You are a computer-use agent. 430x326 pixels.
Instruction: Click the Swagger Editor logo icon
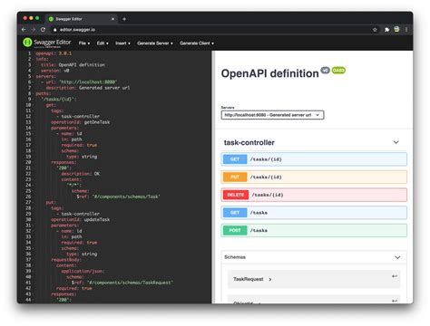pyautogui.click(x=27, y=43)
